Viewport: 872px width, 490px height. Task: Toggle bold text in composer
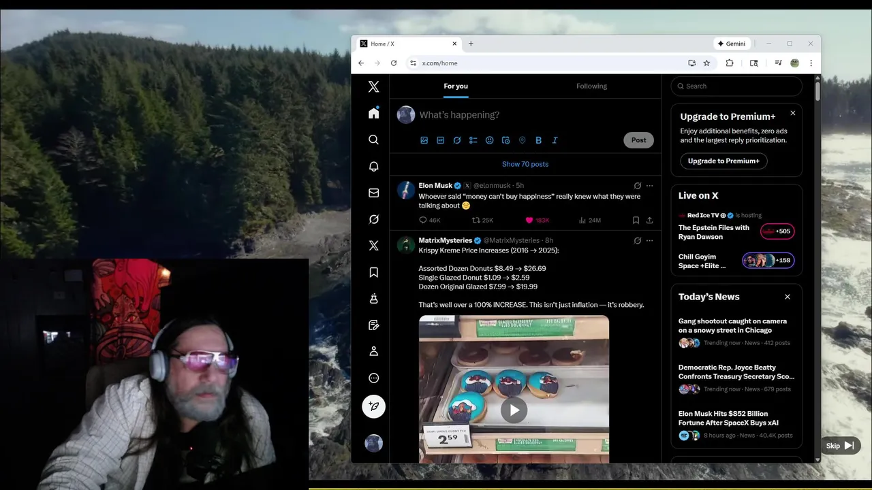pos(538,140)
